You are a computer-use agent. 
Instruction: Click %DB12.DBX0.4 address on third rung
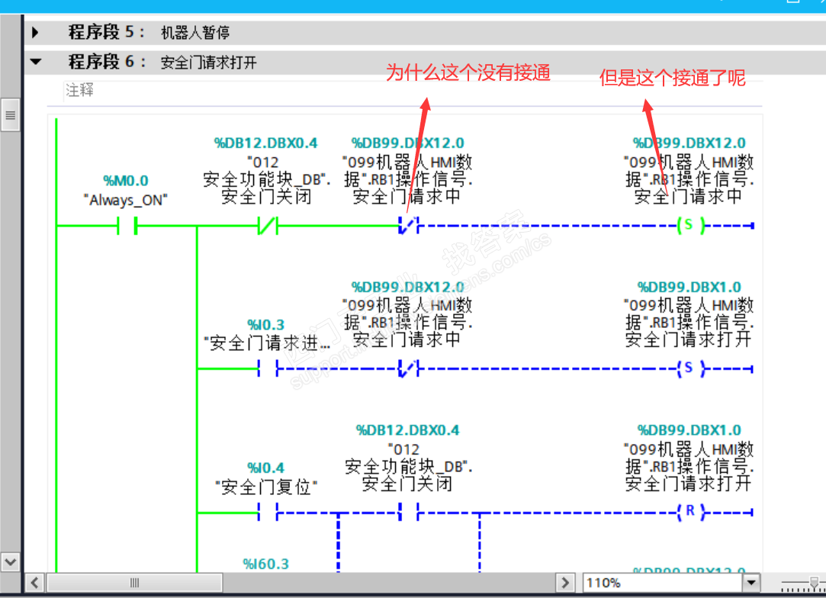click(408, 430)
